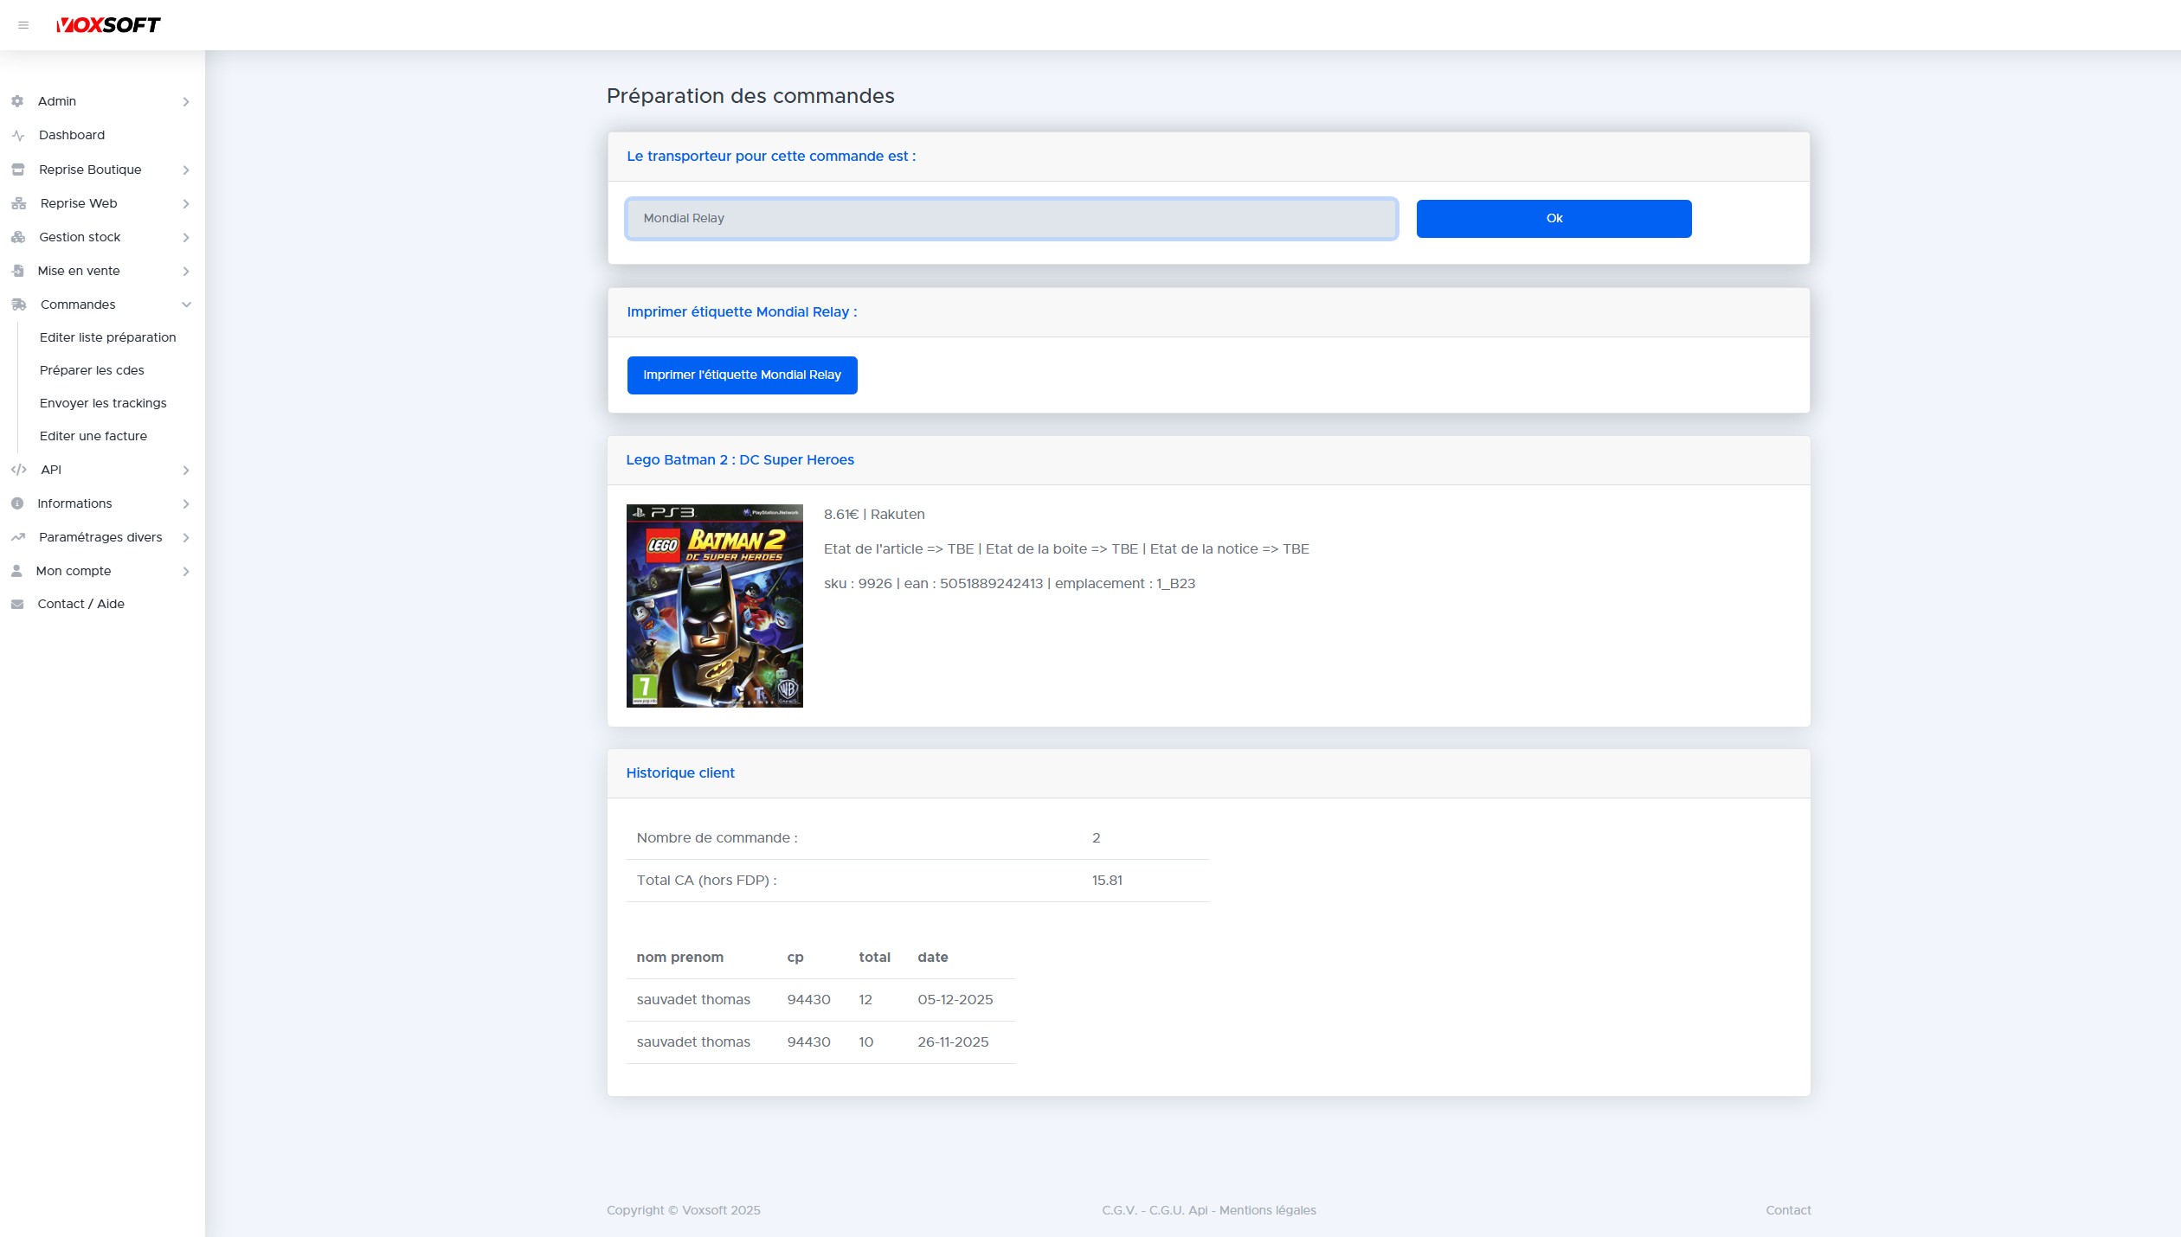The height and width of the screenshot is (1237, 2181).
Task: Click the Admin gear icon
Action: [17, 101]
